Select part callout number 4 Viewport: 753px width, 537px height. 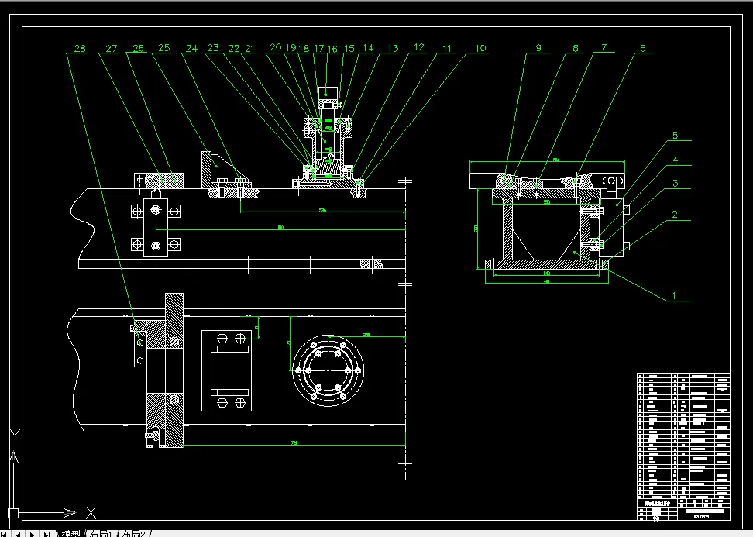click(676, 160)
